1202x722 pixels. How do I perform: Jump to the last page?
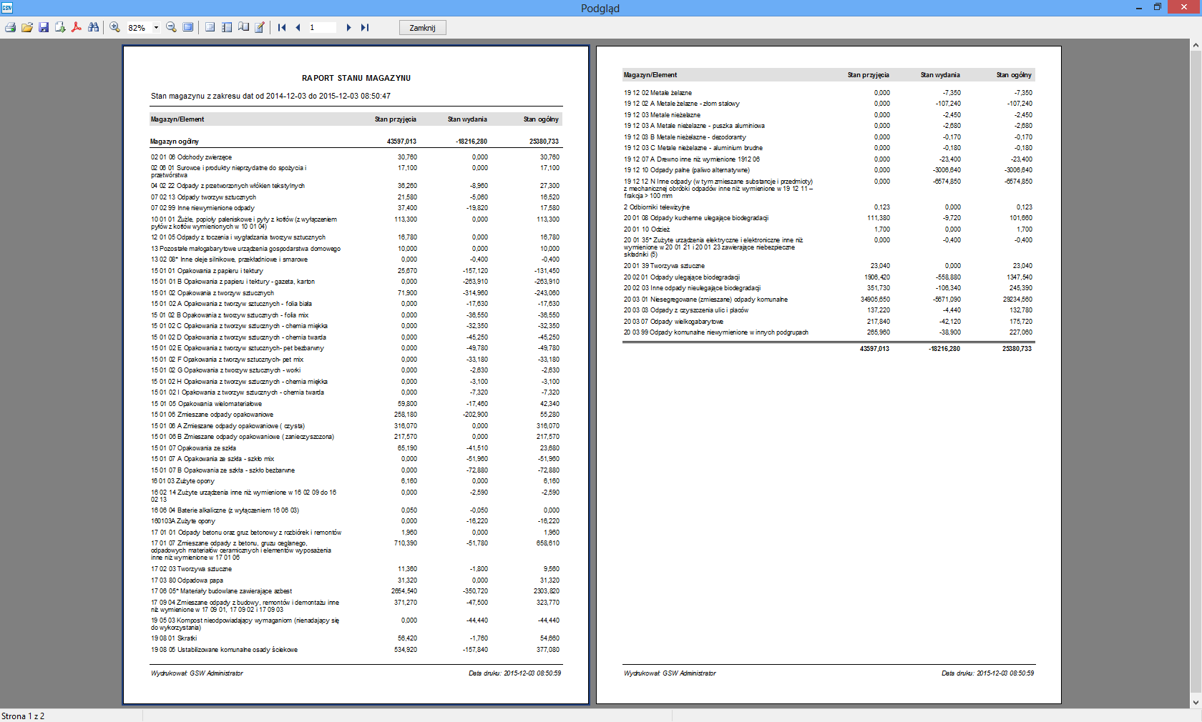click(365, 27)
